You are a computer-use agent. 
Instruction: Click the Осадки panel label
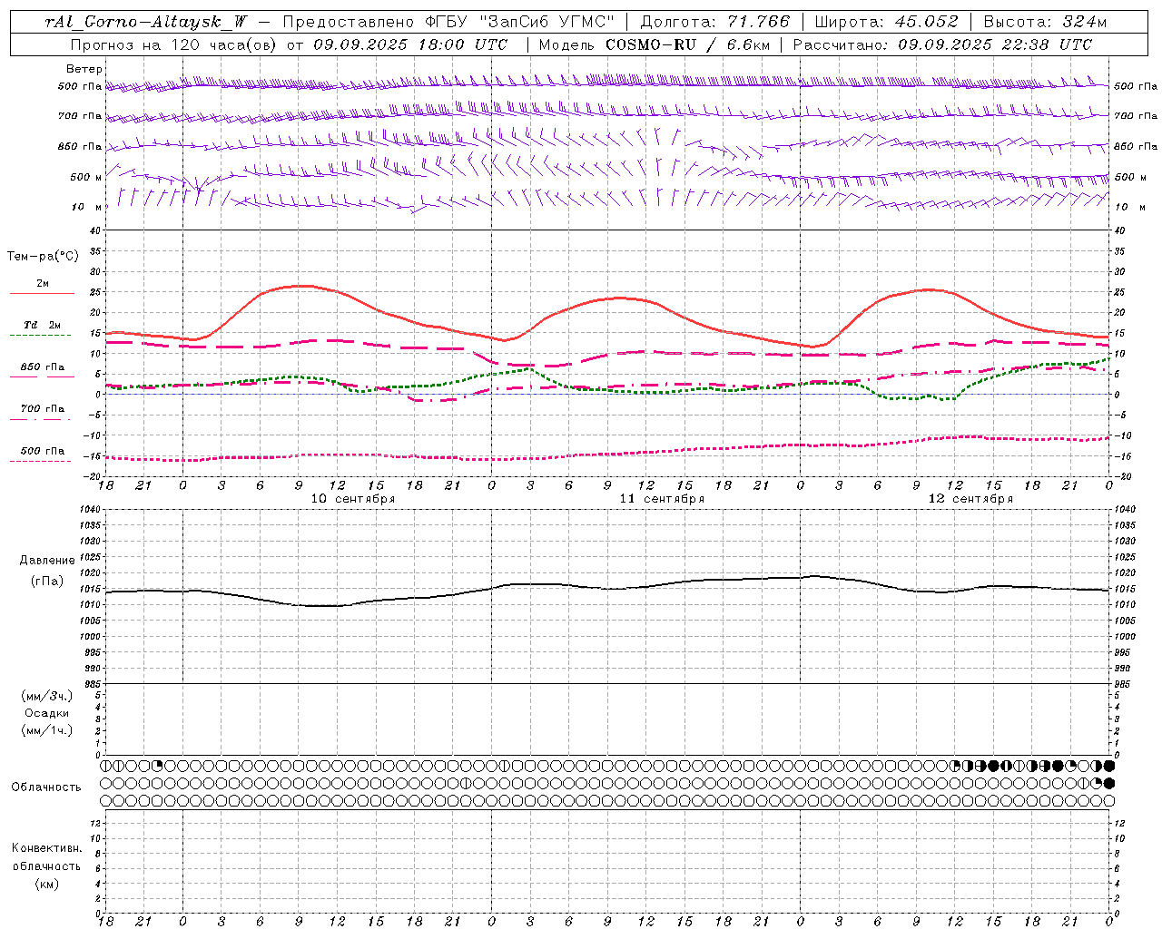coord(47,713)
